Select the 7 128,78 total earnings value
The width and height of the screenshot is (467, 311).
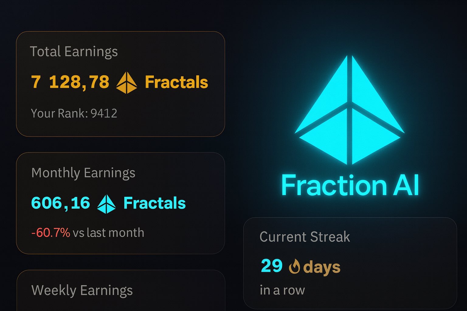point(71,82)
